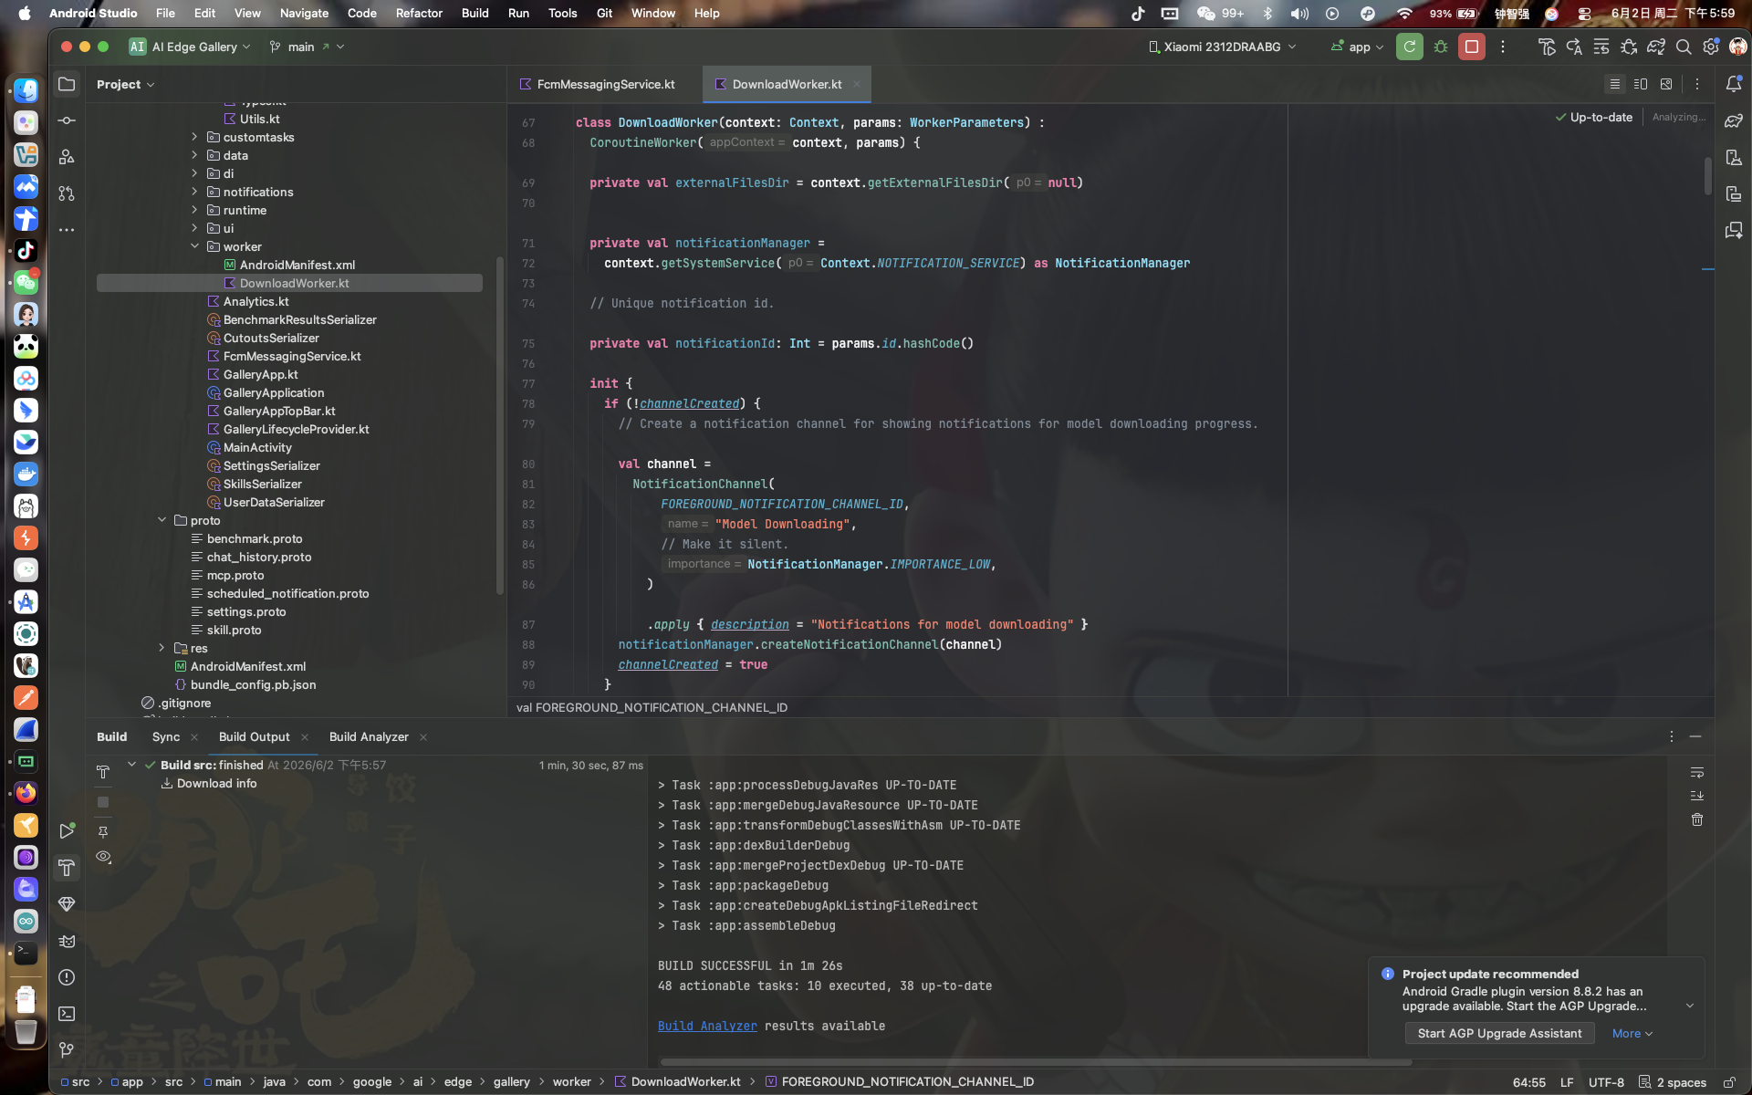
Task: Toggle soft-wrap in build output
Action: (1697, 772)
